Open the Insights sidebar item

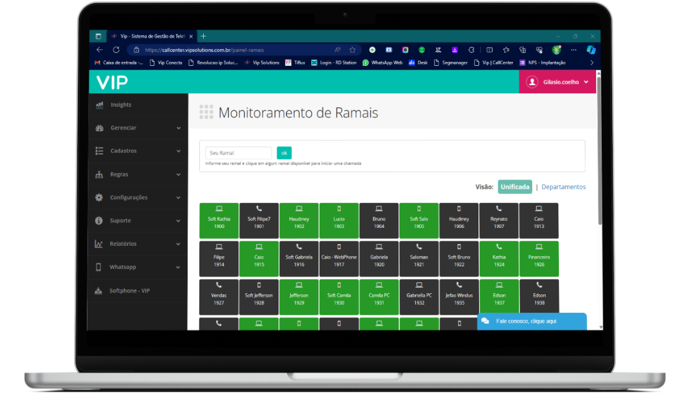coord(121,105)
